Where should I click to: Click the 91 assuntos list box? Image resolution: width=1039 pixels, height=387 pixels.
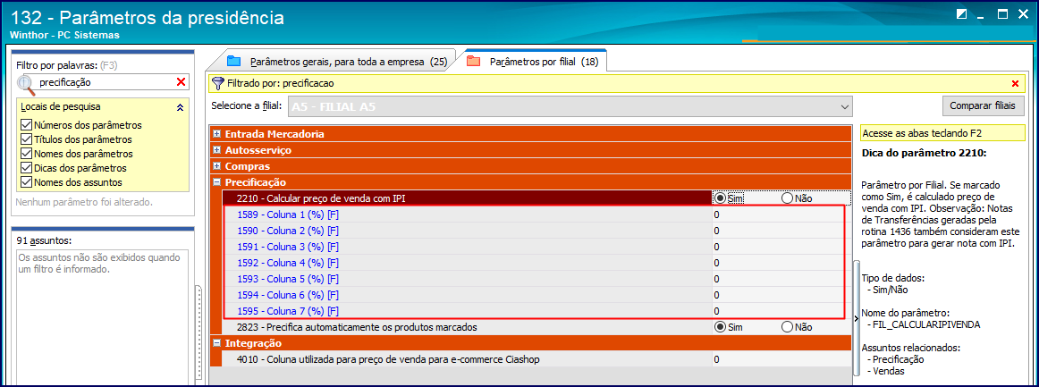[102, 317]
